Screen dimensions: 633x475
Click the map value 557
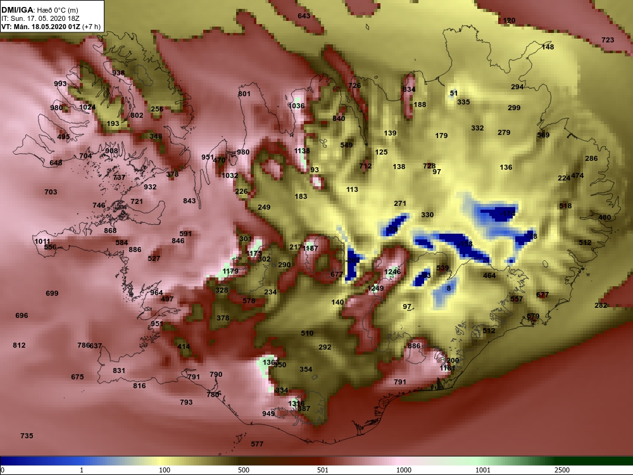[x=517, y=300]
